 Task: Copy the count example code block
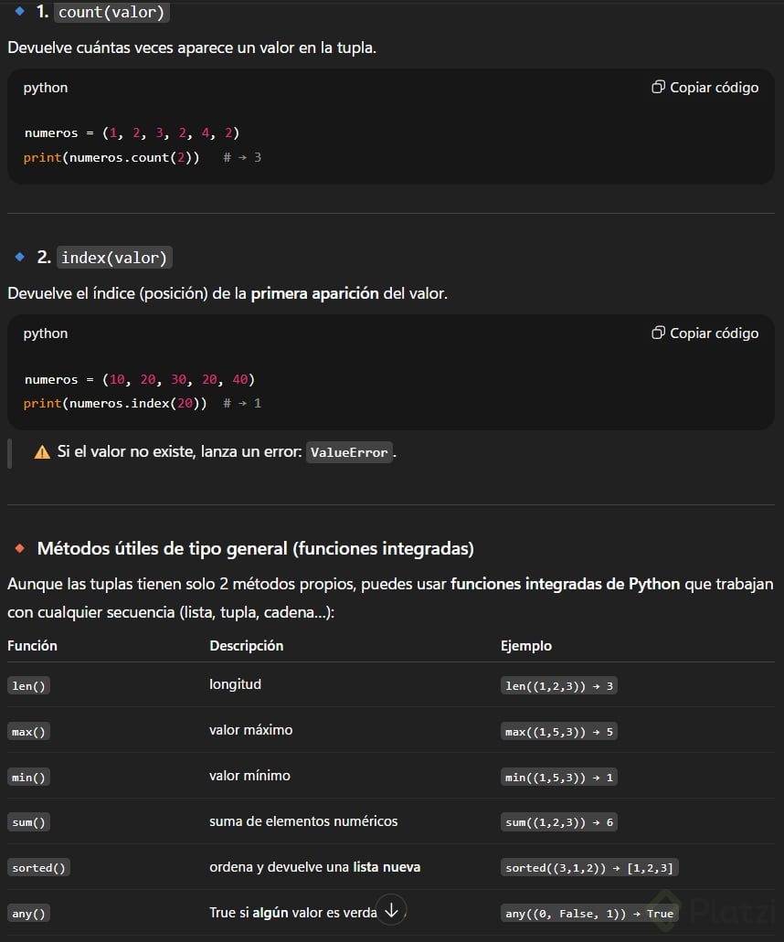click(x=705, y=88)
